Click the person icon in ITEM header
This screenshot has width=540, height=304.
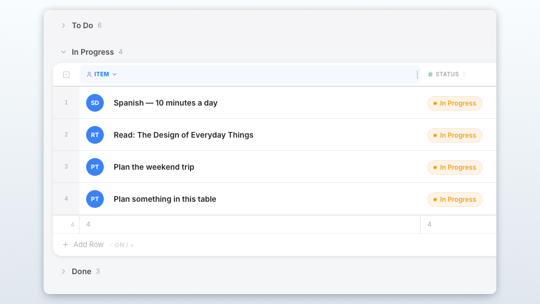tap(89, 75)
